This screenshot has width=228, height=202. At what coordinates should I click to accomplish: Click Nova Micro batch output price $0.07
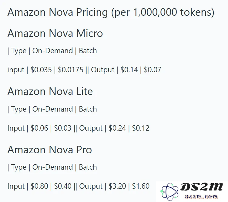(153, 70)
